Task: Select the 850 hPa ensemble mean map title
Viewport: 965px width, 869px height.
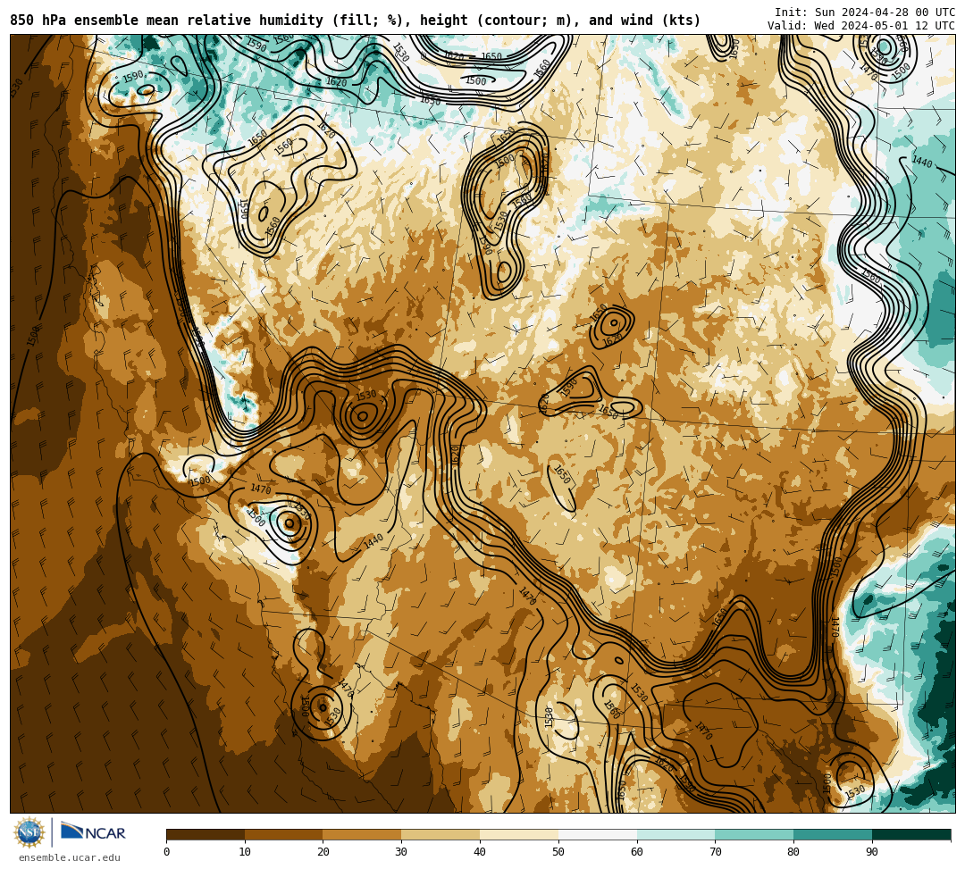Action: 355,21
